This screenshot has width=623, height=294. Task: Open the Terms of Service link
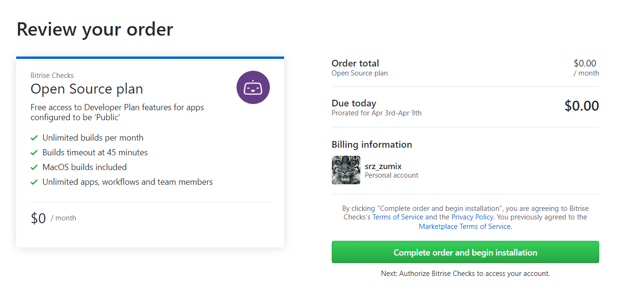pos(397,217)
